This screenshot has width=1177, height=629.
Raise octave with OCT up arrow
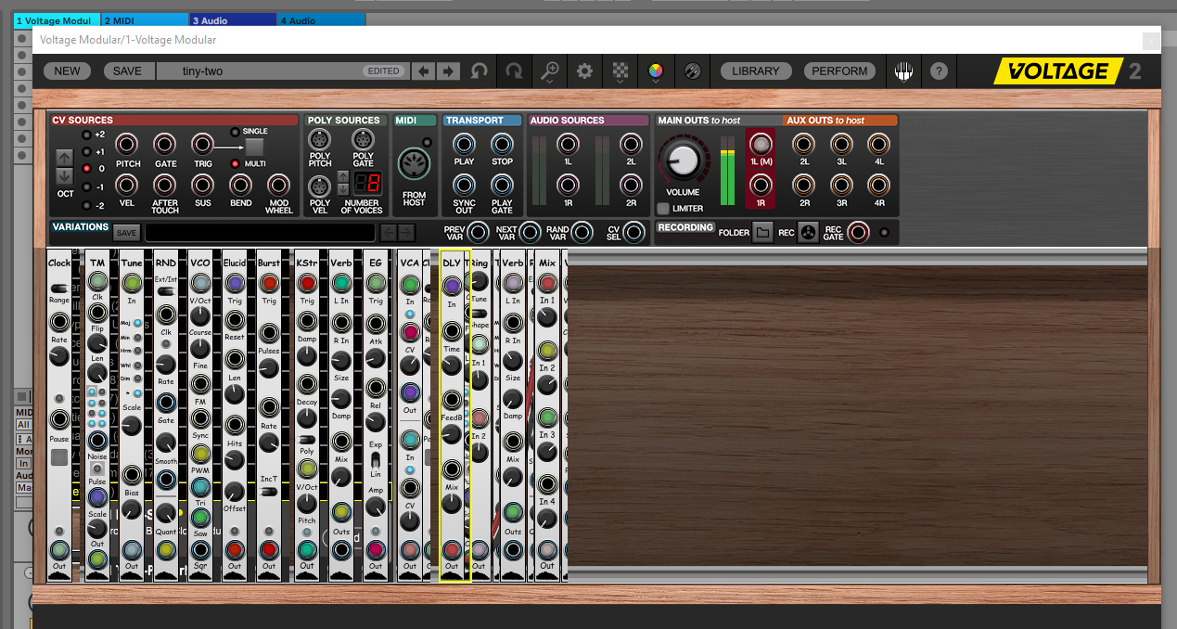point(64,158)
